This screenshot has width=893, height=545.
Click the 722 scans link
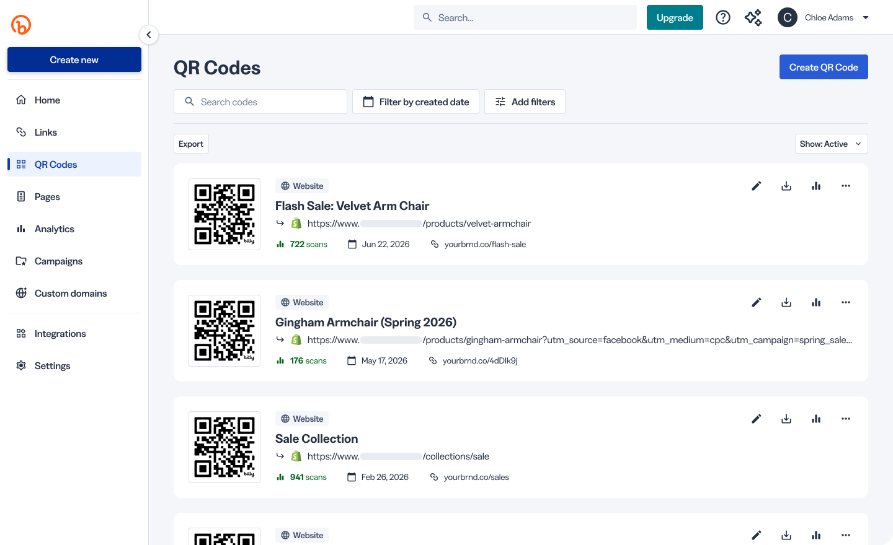coord(302,244)
